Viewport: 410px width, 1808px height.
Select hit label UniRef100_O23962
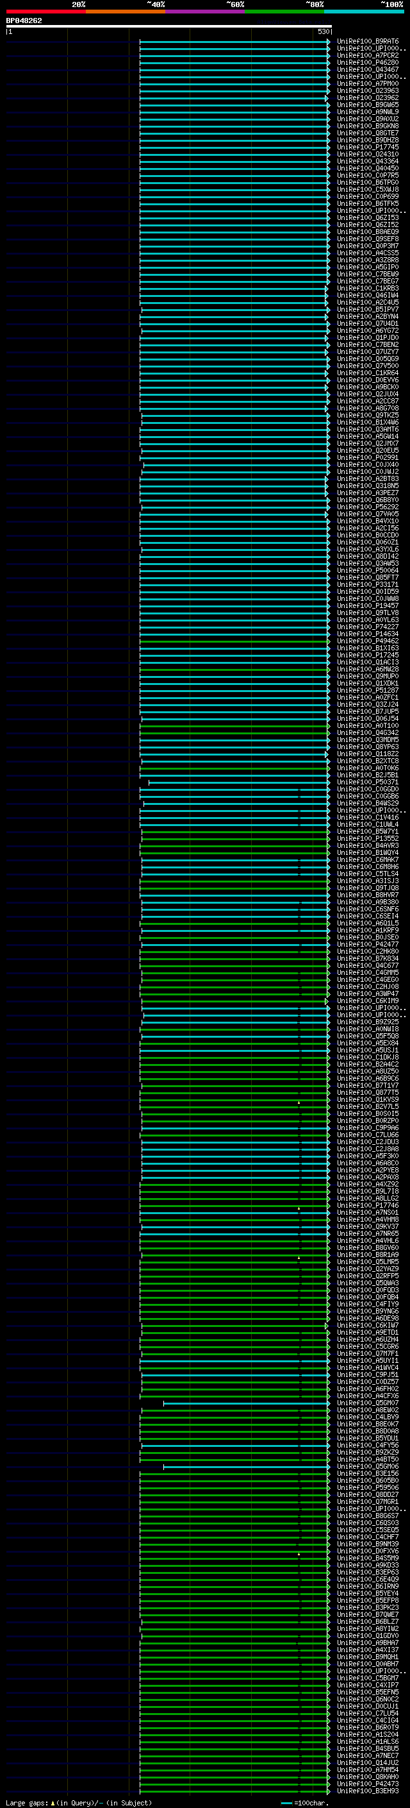coord(368,97)
